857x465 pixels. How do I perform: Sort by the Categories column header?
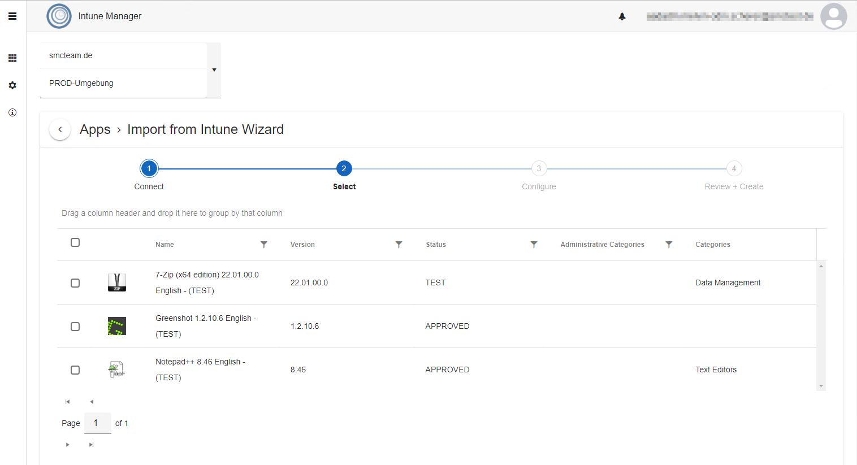(x=713, y=245)
